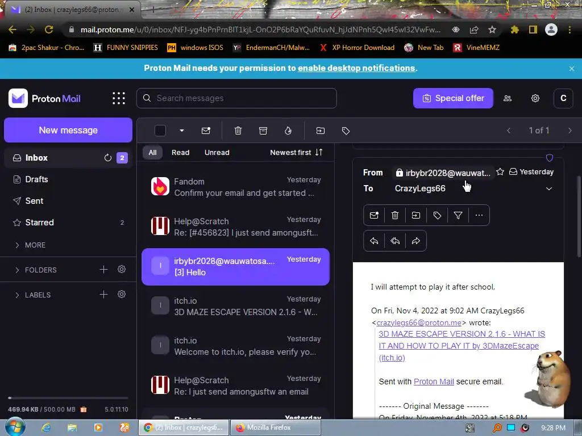Move to trash from list toolbar
The height and width of the screenshot is (436, 582).
pyautogui.click(x=238, y=131)
